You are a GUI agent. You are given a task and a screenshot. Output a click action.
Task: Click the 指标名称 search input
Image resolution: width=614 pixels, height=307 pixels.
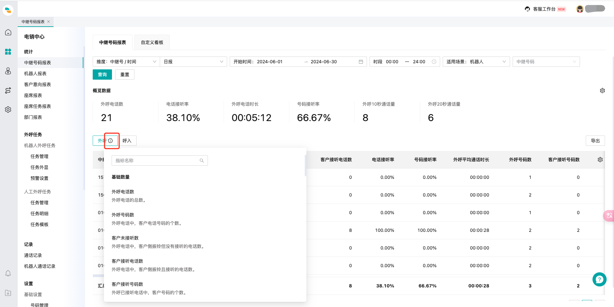[x=160, y=161]
